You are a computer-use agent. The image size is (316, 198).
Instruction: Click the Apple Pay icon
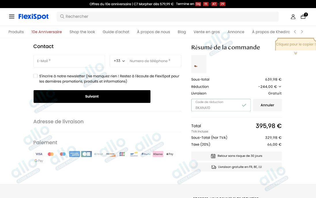coord(170,154)
